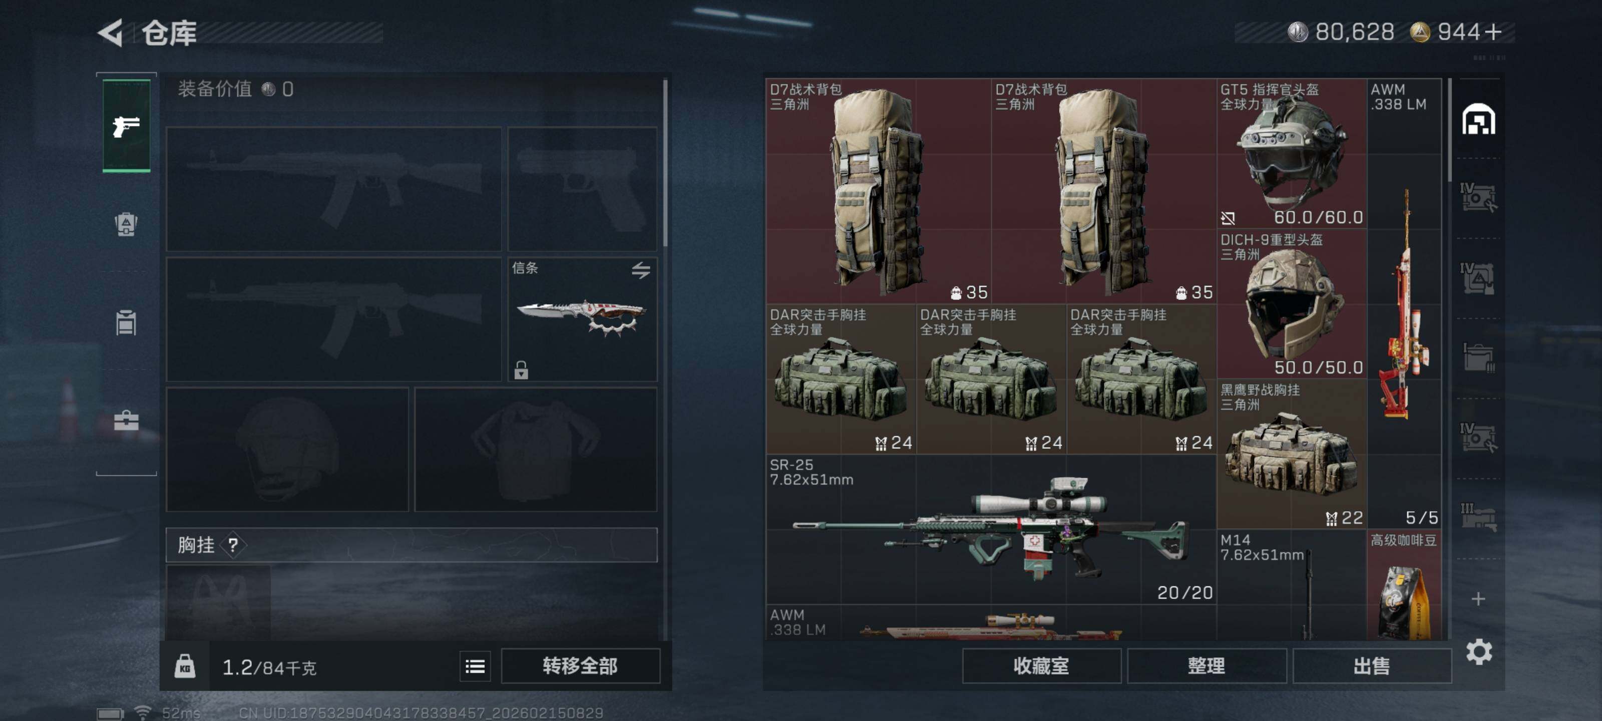Add a stash container with the plus icon
1602x721 pixels.
pos(1478,599)
